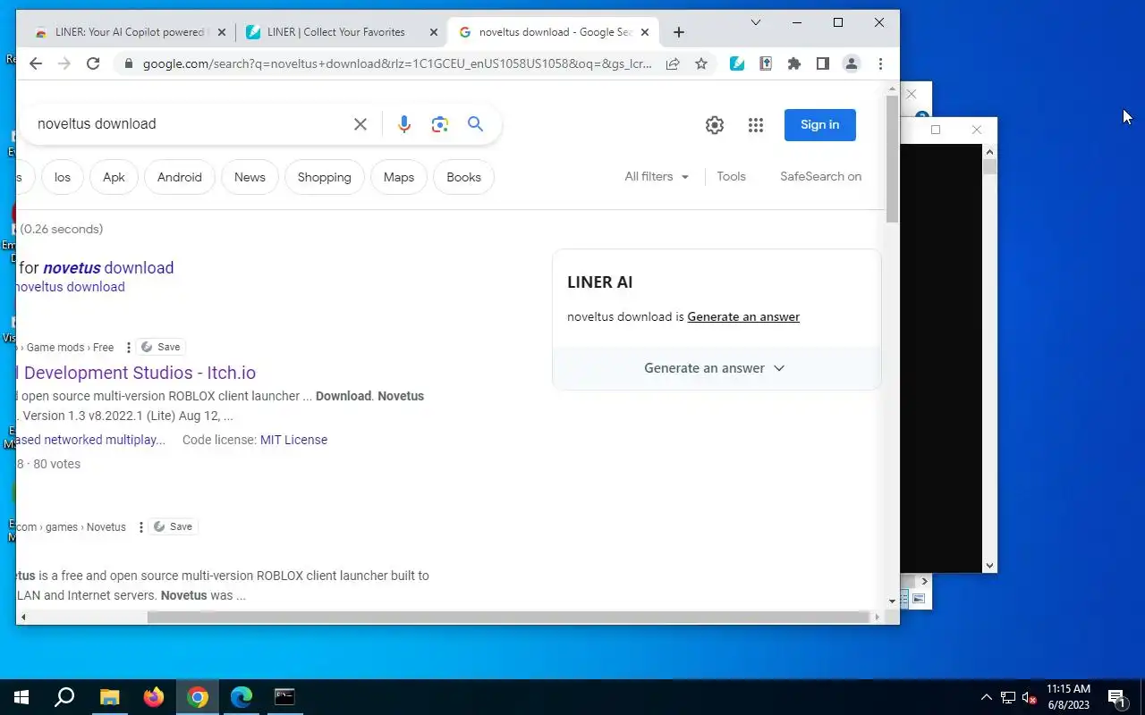The image size is (1145, 715).
Task: Open the Development Studios - Itch.io result
Action: (137, 373)
